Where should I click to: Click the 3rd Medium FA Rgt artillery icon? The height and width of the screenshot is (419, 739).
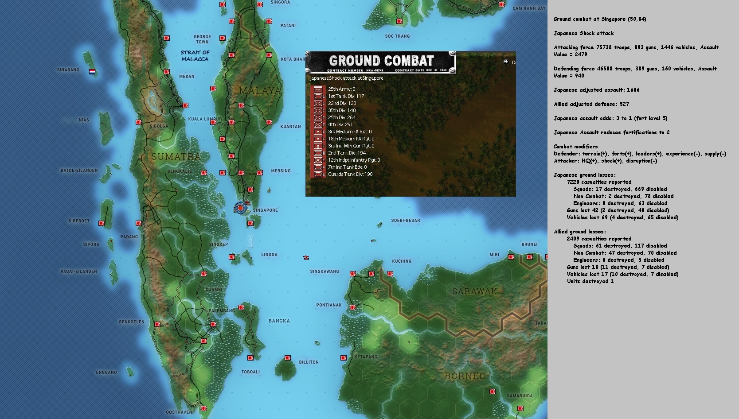click(317, 132)
